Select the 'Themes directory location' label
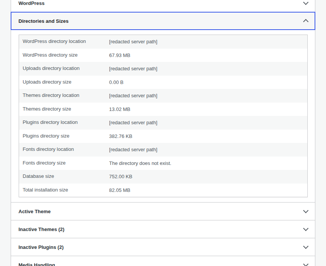Viewport: 326px width, 266px height. pos(51,95)
